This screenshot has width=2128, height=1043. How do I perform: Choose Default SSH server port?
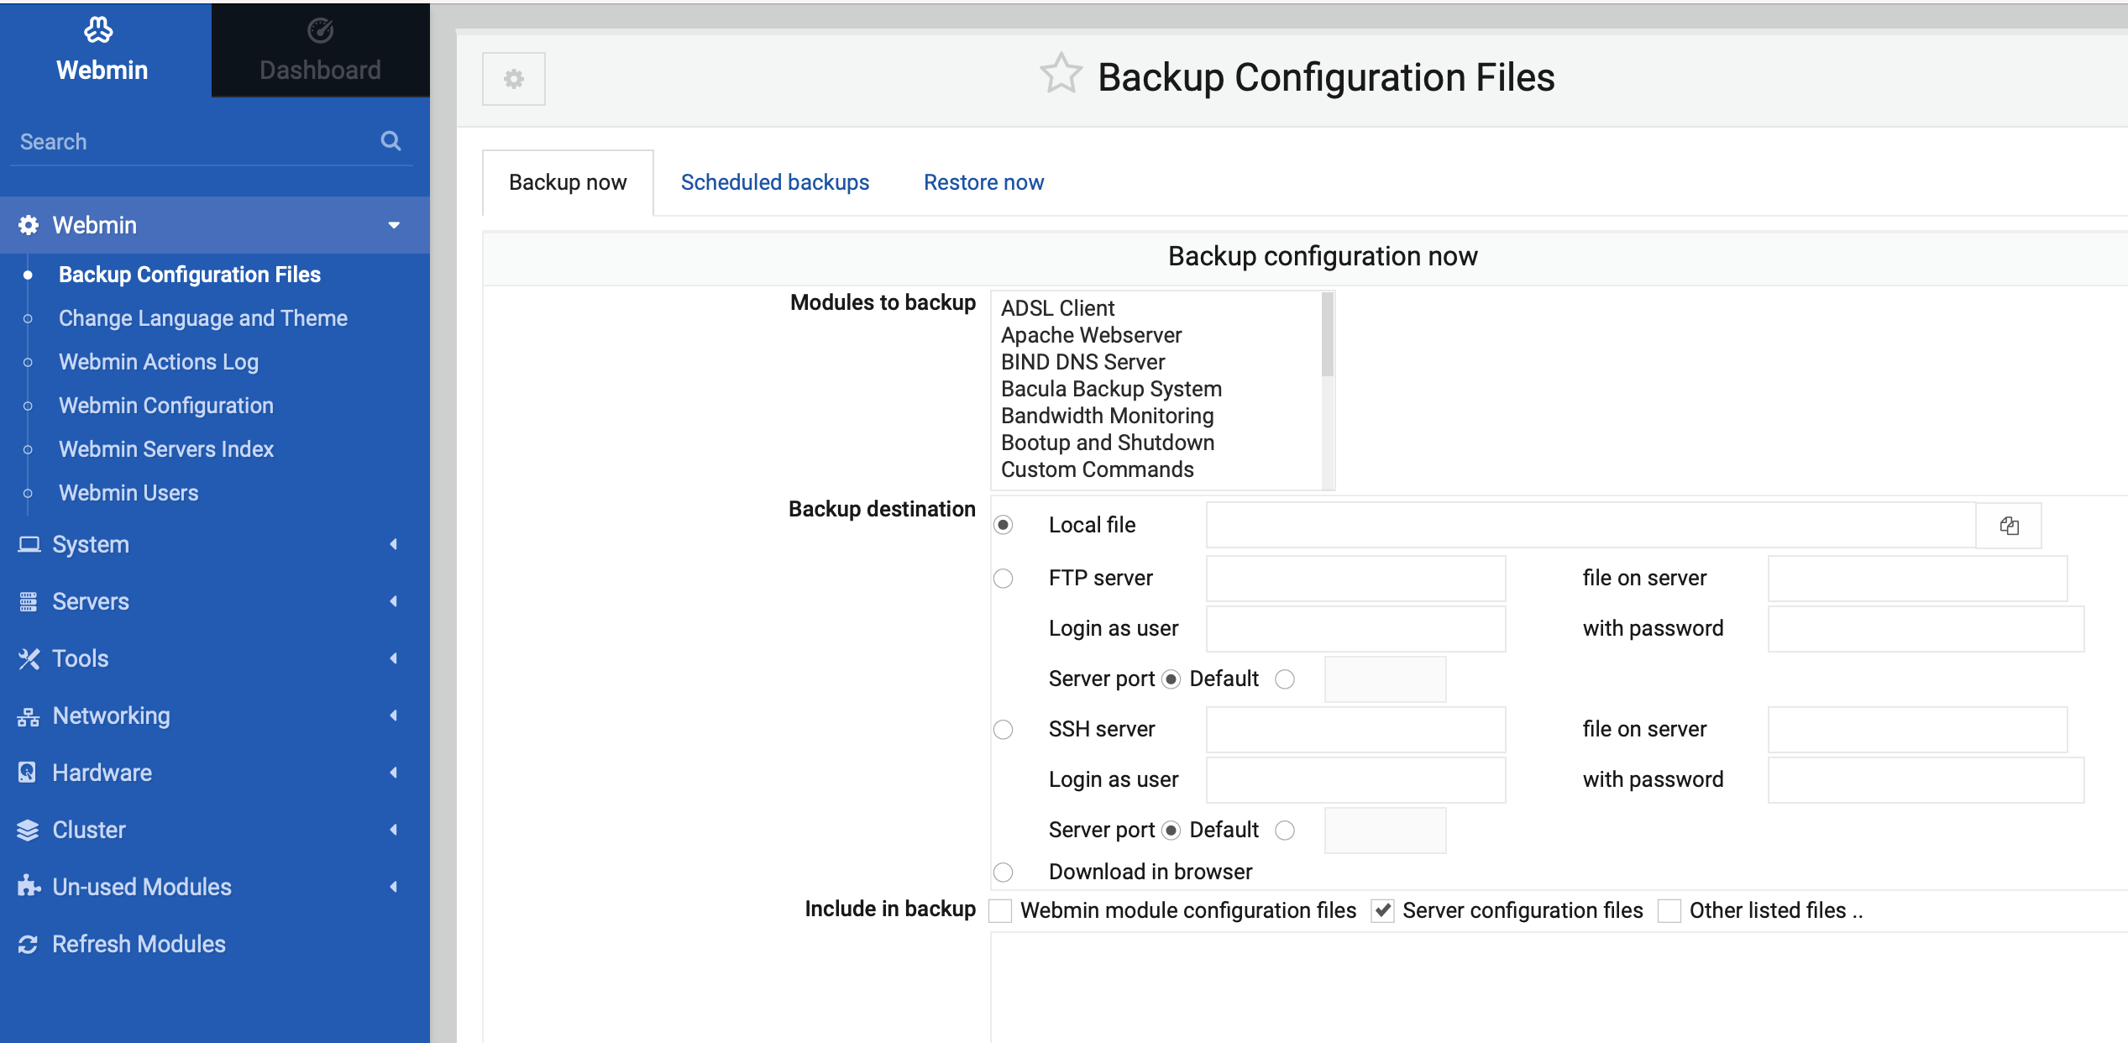tap(1171, 831)
